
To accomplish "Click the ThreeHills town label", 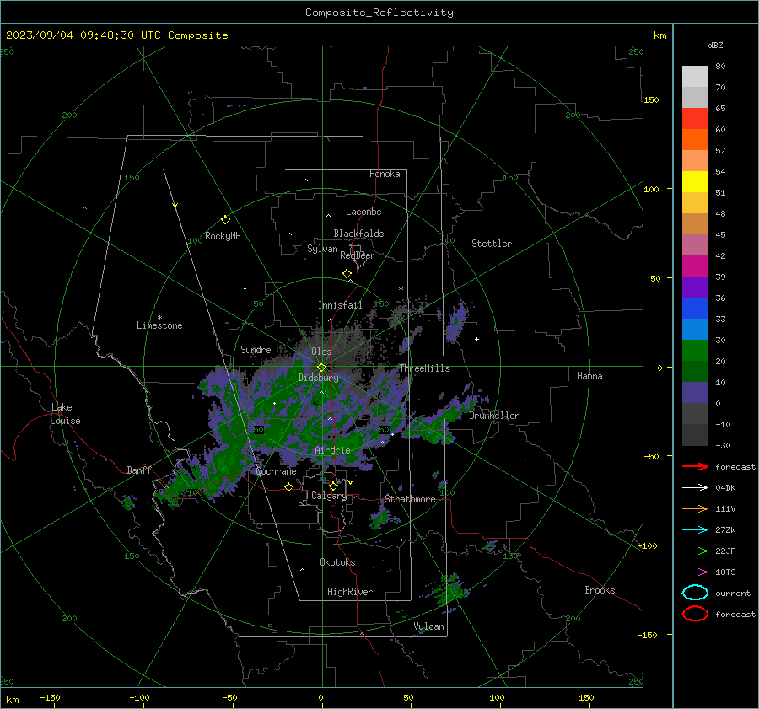I will point(424,368).
